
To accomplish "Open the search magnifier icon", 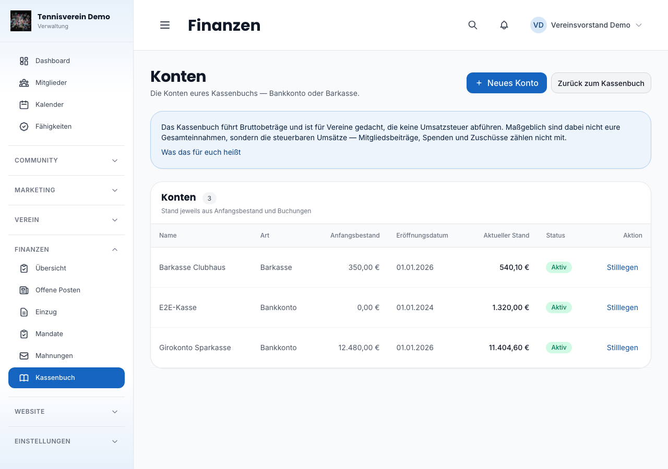I will click(x=473, y=25).
